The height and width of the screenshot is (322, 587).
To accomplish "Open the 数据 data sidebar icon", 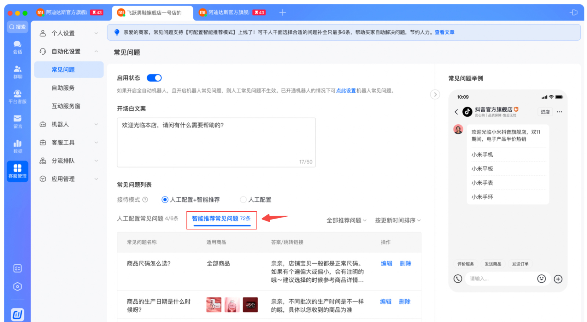I will [x=17, y=146].
